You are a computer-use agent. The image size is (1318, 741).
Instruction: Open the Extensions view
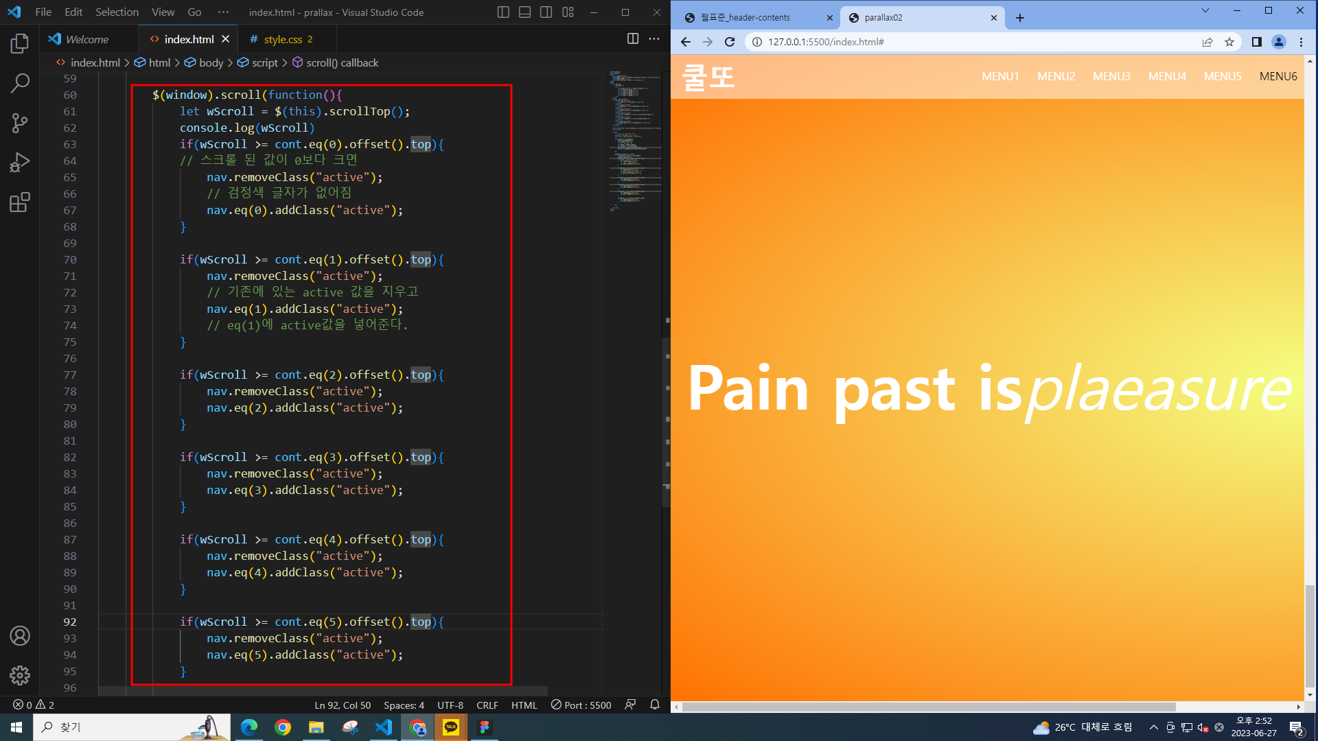click(x=20, y=202)
